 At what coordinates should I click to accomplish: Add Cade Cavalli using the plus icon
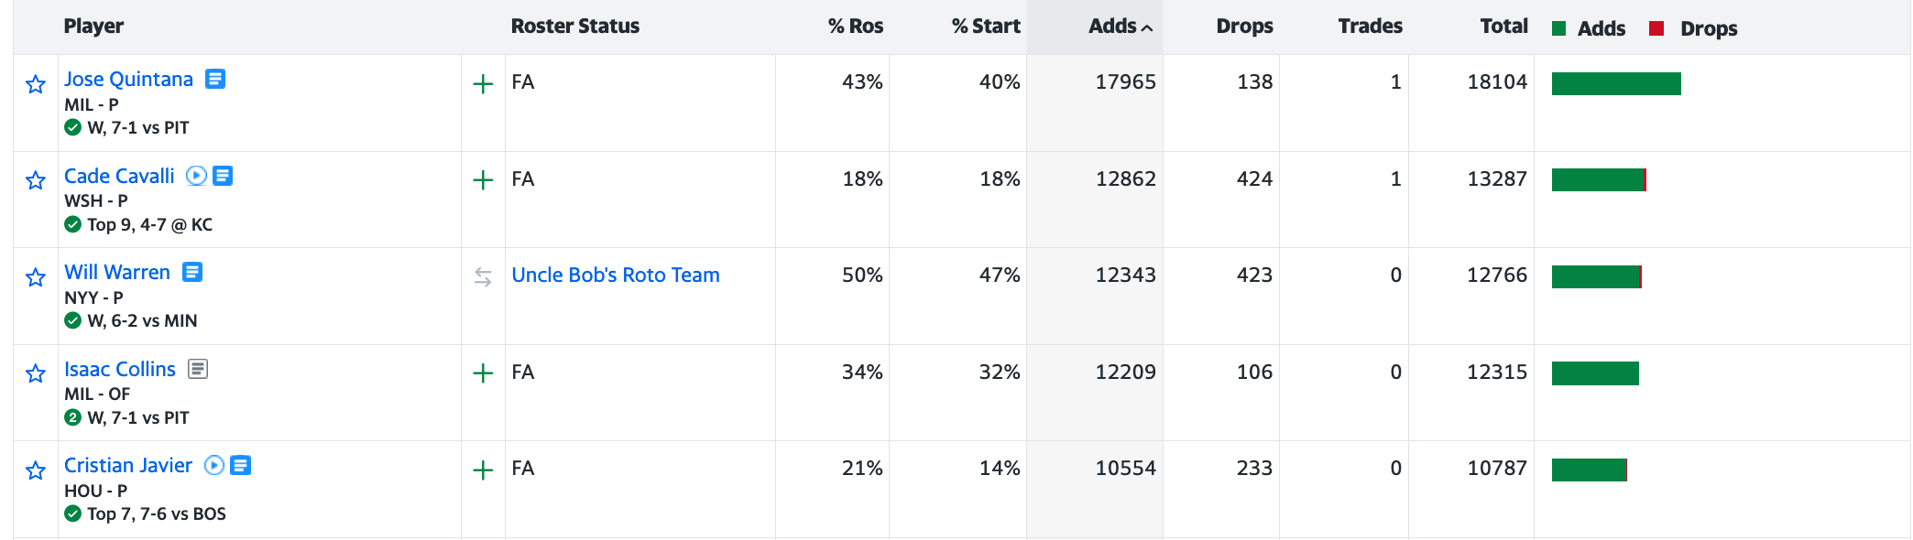pos(483,180)
